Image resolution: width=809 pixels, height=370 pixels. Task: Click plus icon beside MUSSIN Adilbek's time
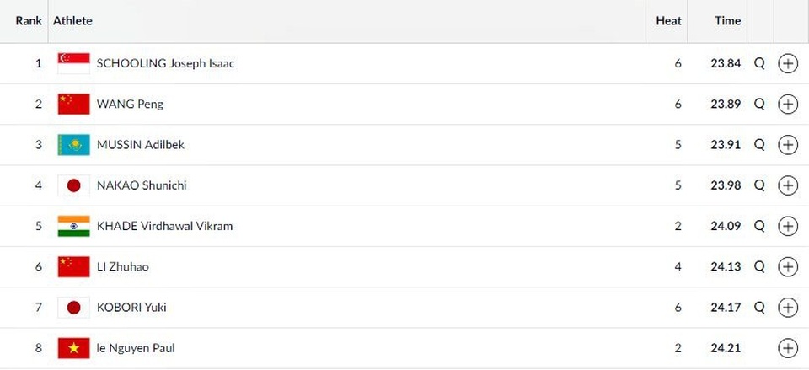[x=787, y=145]
